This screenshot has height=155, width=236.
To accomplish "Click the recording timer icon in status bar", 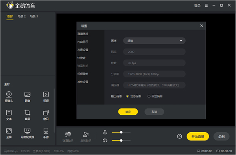I will coord(218,151).
